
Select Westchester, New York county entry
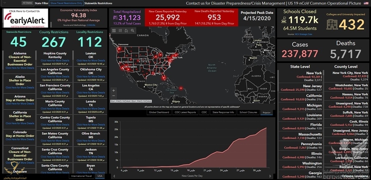click(346, 87)
